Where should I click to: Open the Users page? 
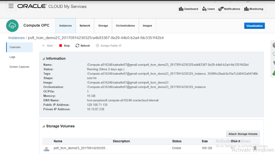tap(209, 9)
